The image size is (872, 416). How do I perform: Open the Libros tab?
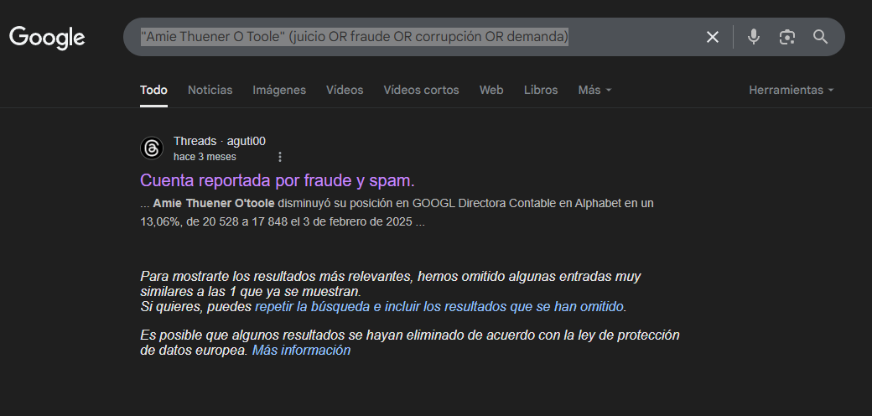point(541,90)
